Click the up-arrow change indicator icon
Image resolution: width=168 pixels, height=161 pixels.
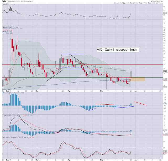point(162,3)
